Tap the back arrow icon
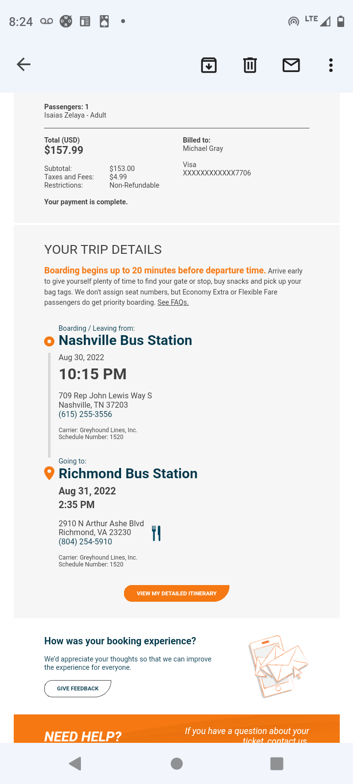The height and width of the screenshot is (784, 353). click(x=24, y=65)
